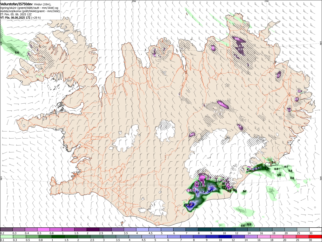
Task: Click the '1.2' precipitation value off the south coast
Action: (x=245, y=191)
